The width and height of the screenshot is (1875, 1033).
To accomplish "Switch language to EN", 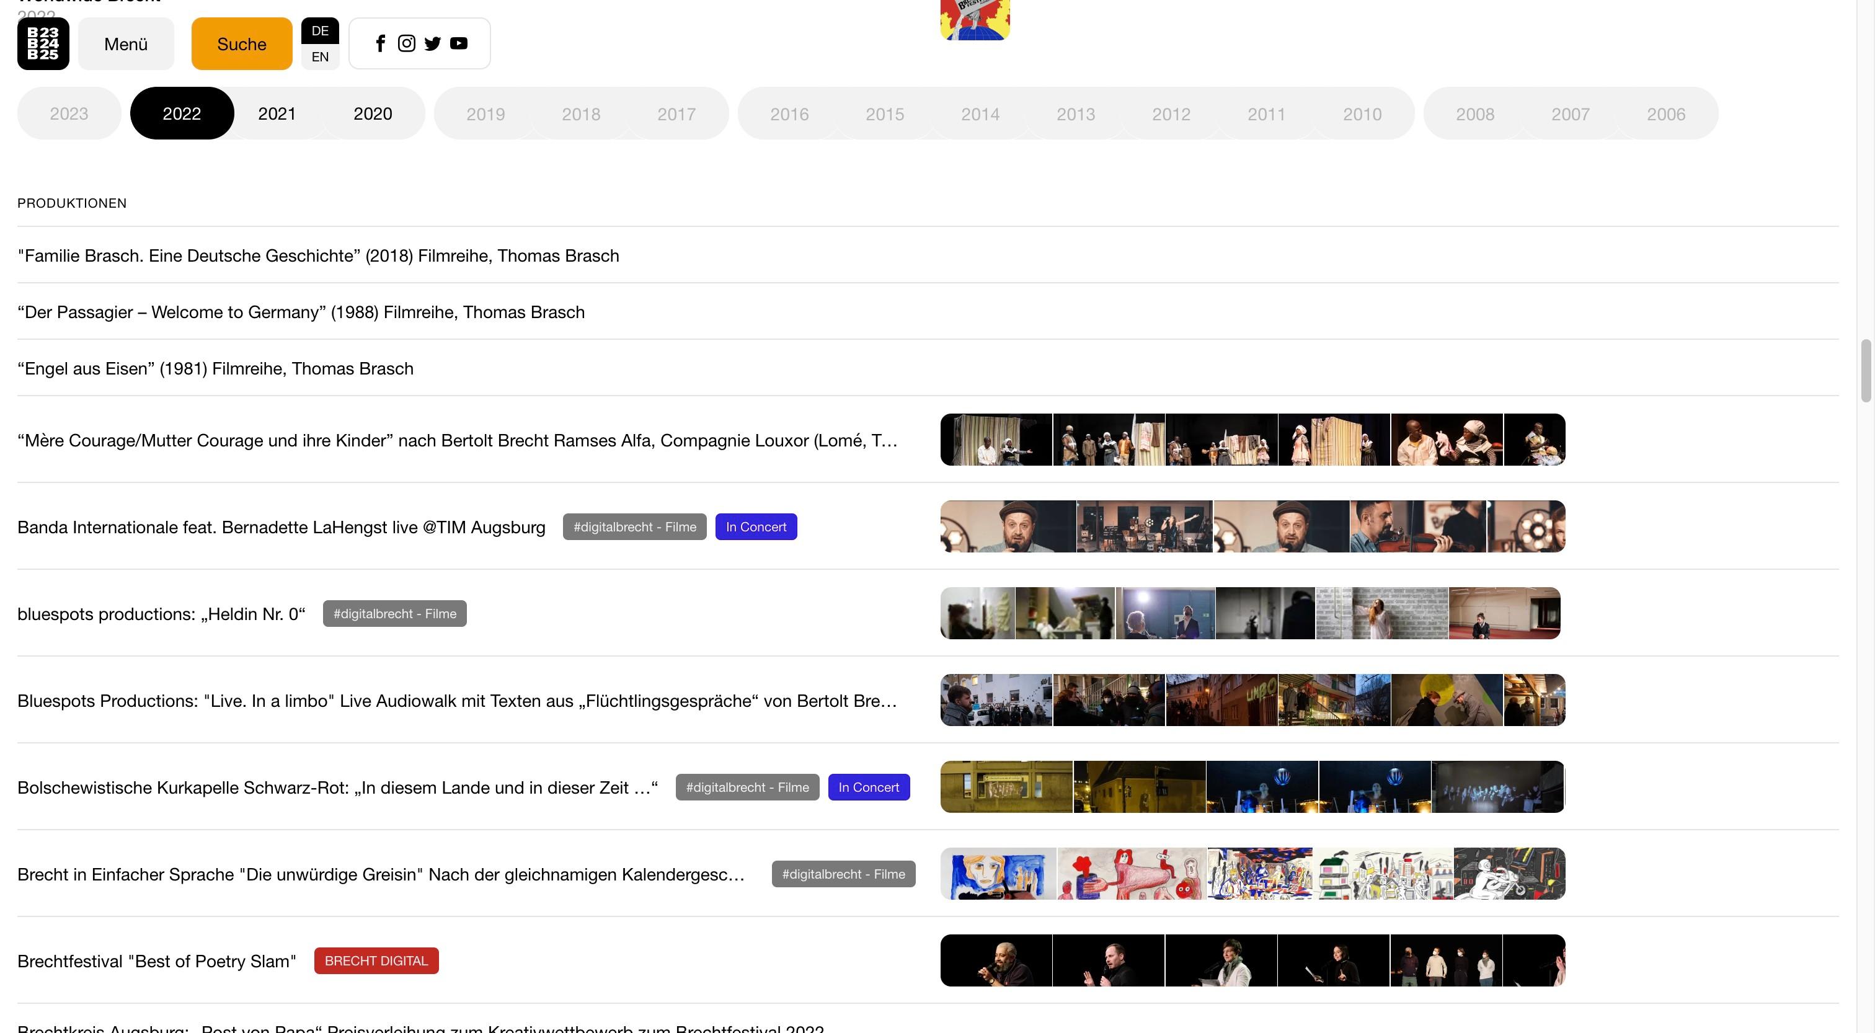I will 319,57.
